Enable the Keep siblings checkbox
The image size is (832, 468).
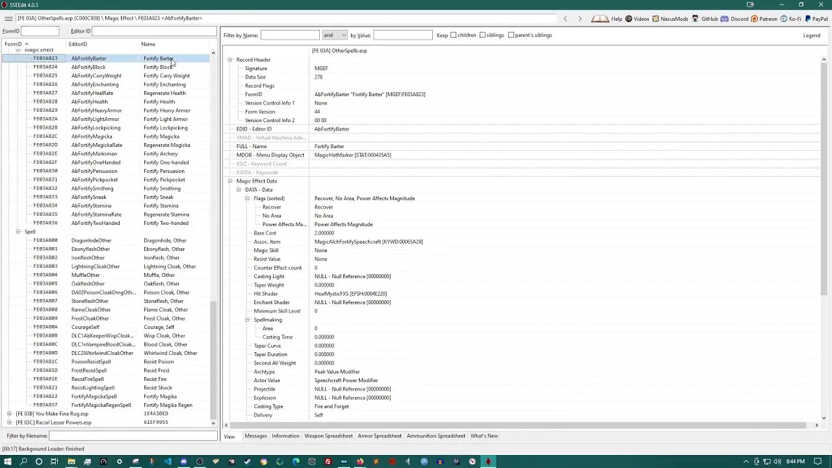(482, 35)
